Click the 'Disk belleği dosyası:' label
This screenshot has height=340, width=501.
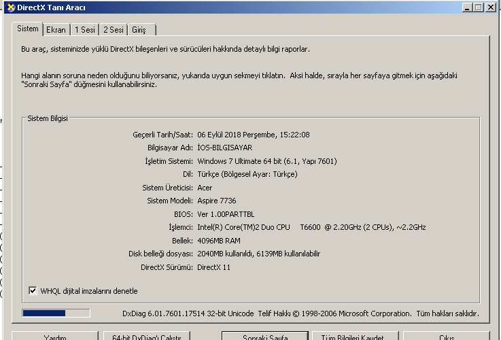160,254
